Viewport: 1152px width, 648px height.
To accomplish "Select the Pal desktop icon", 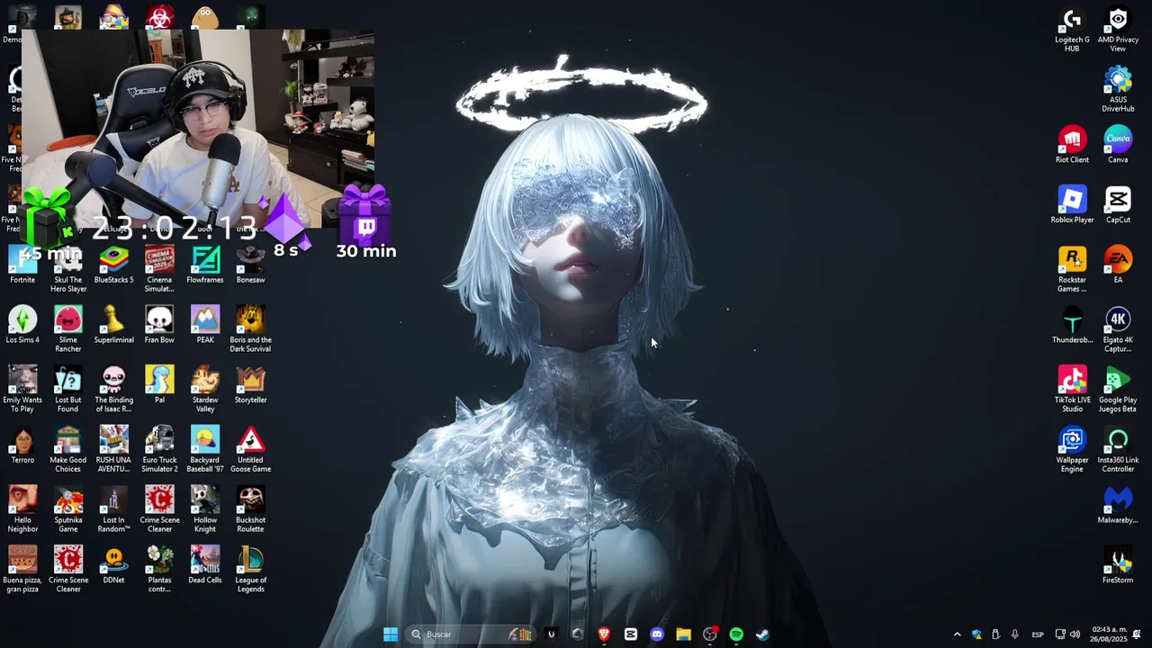I will [x=159, y=385].
